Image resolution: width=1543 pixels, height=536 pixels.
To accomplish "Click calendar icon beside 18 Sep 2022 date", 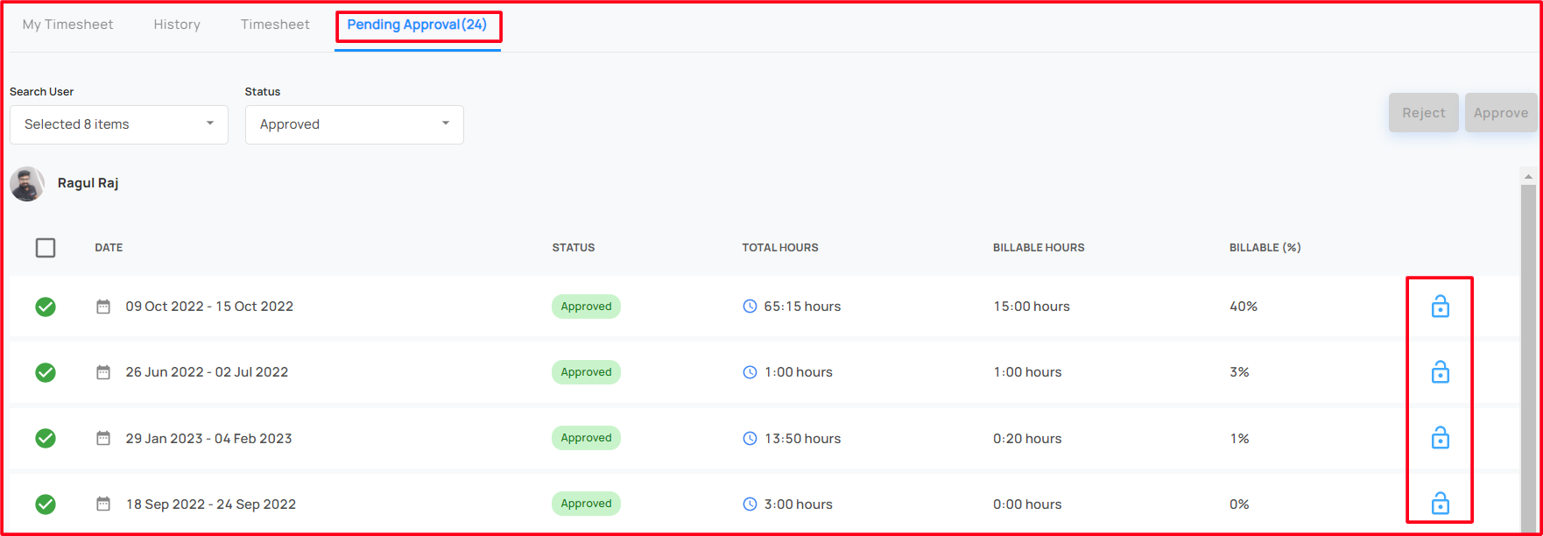I will pyautogui.click(x=103, y=504).
